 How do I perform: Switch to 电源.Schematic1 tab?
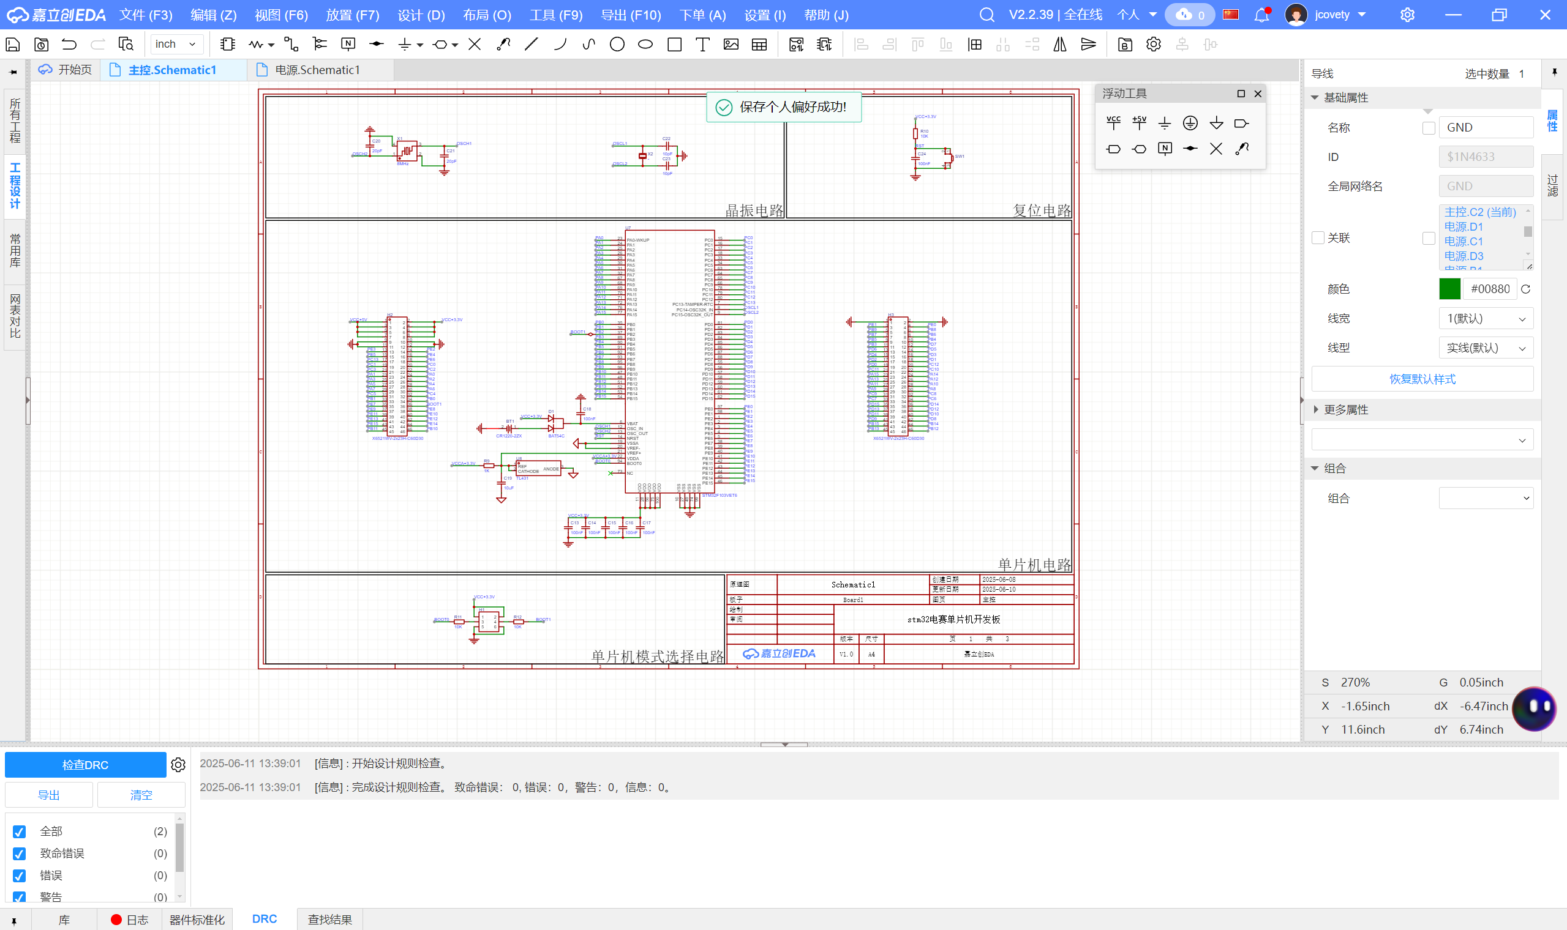(x=317, y=70)
